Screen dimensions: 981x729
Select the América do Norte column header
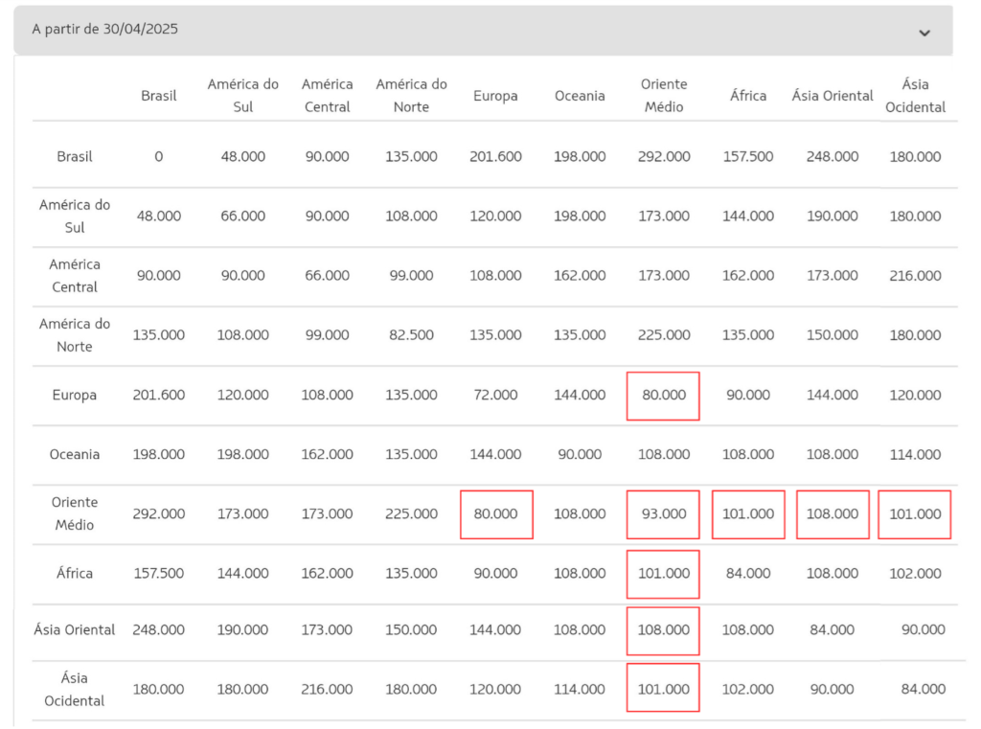(411, 95)
